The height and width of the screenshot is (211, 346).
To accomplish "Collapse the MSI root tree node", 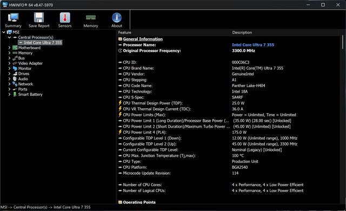I will pyautogui.click(x=4, y=32).
